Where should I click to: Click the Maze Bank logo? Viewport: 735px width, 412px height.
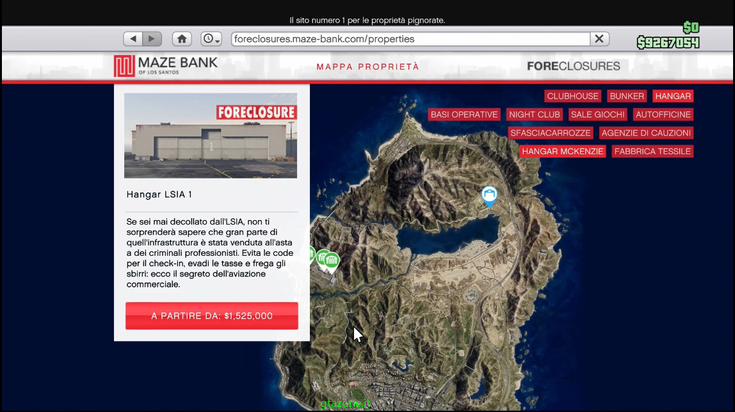tap(165, 66)
